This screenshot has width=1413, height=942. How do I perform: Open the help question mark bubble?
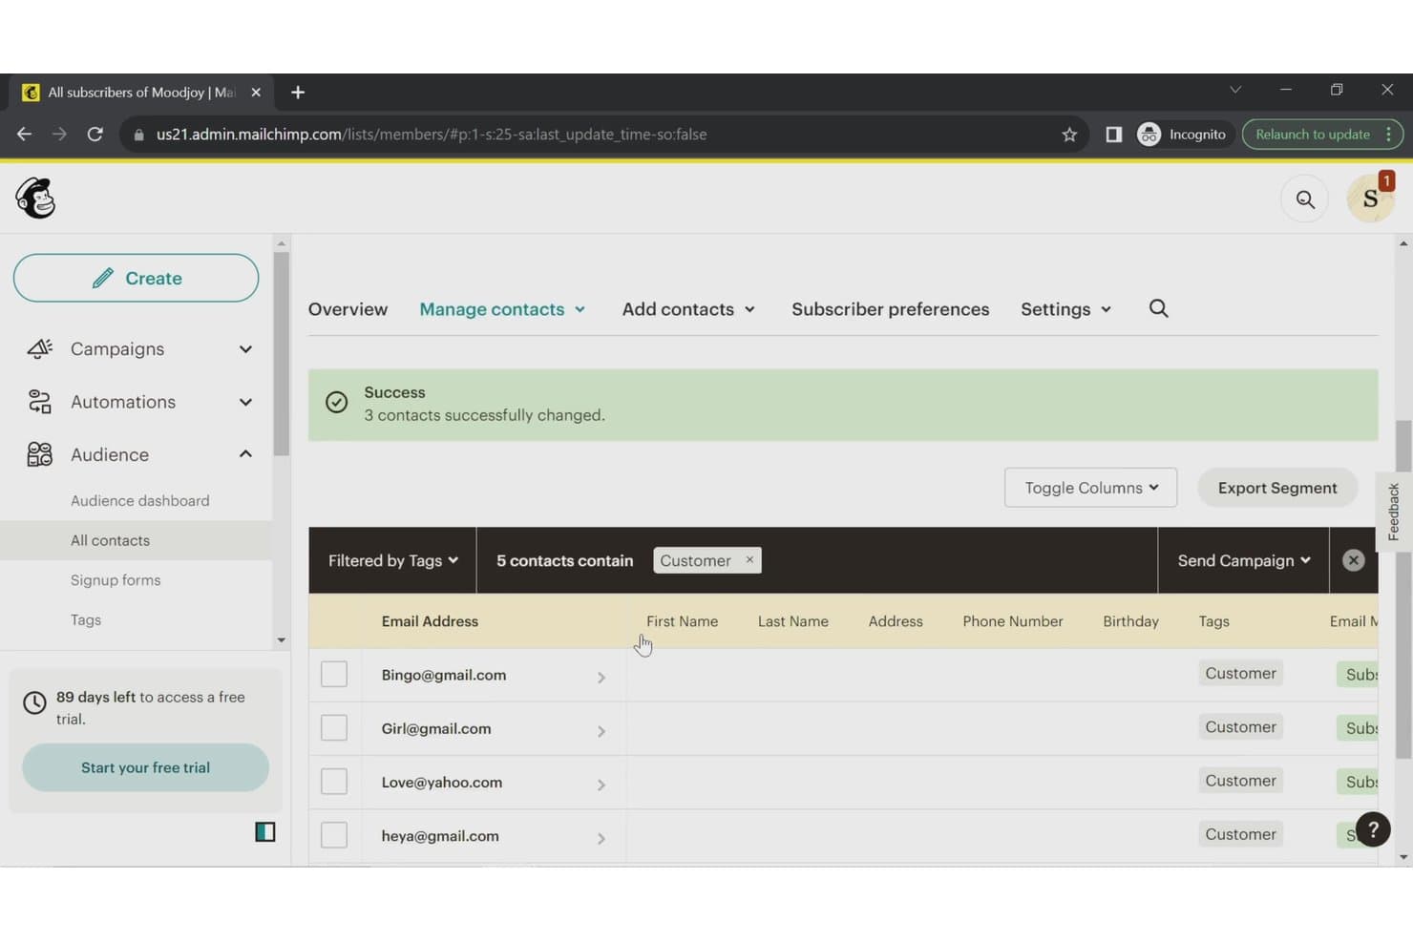[x=1372, y=829]
